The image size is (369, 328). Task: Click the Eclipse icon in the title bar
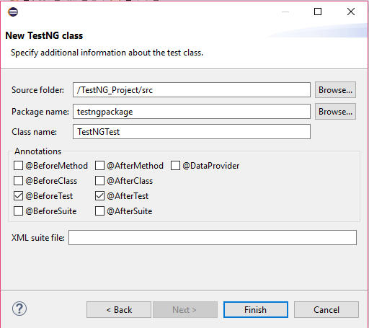13,12
